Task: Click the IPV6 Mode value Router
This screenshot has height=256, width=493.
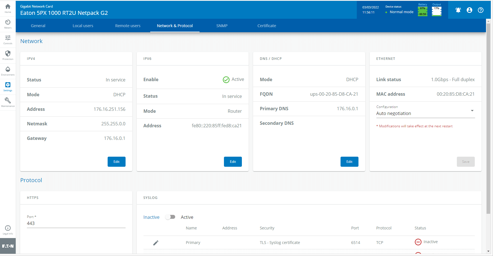Action: tap(235, 111)
